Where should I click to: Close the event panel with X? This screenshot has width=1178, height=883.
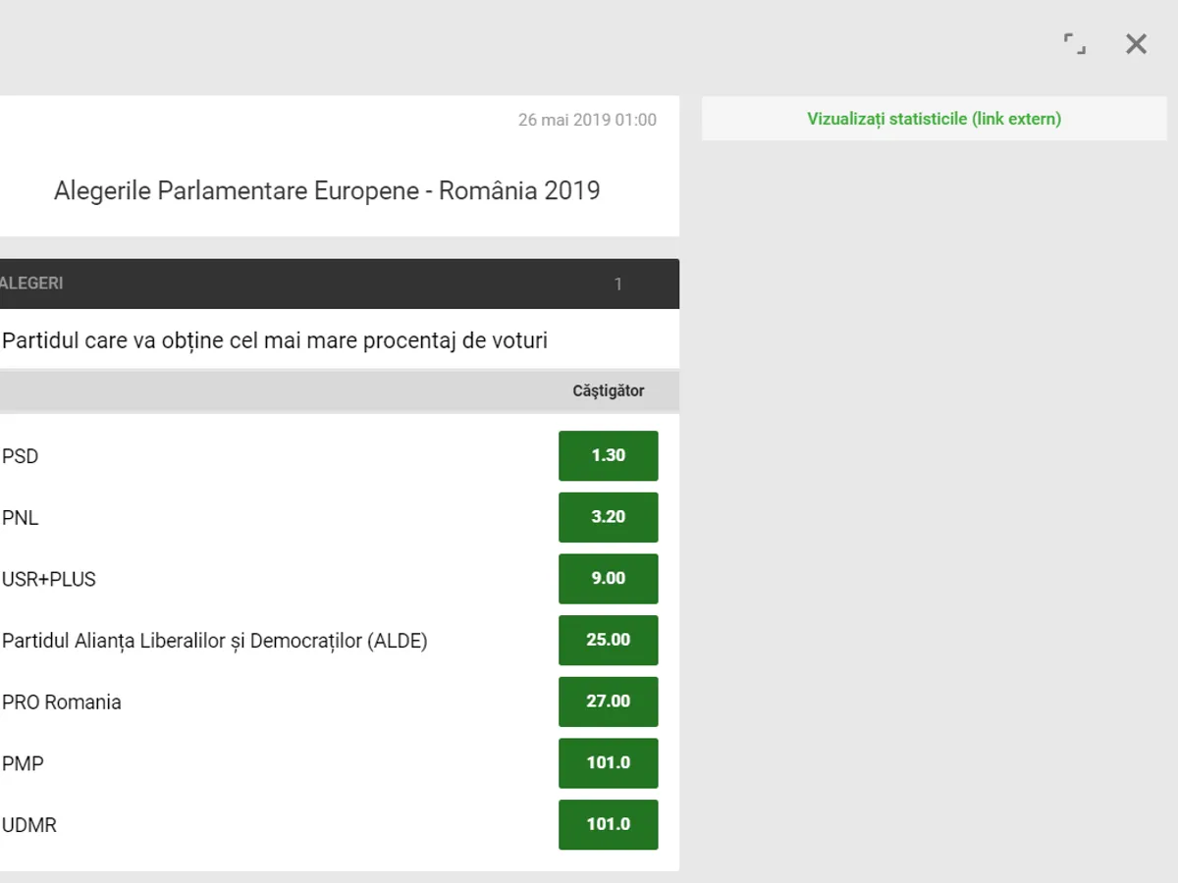click(1136, 43)
